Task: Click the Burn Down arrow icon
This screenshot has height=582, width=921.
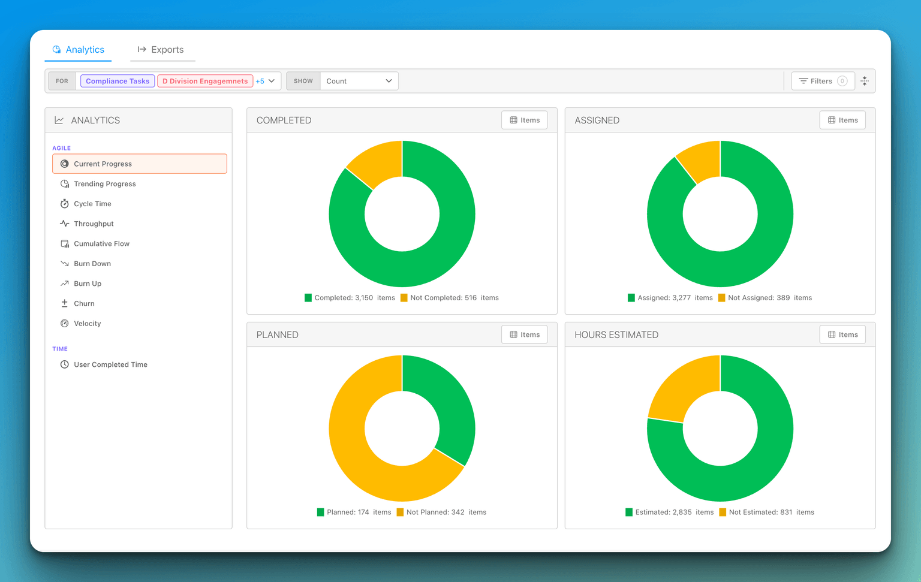Action: click(64, 264)
